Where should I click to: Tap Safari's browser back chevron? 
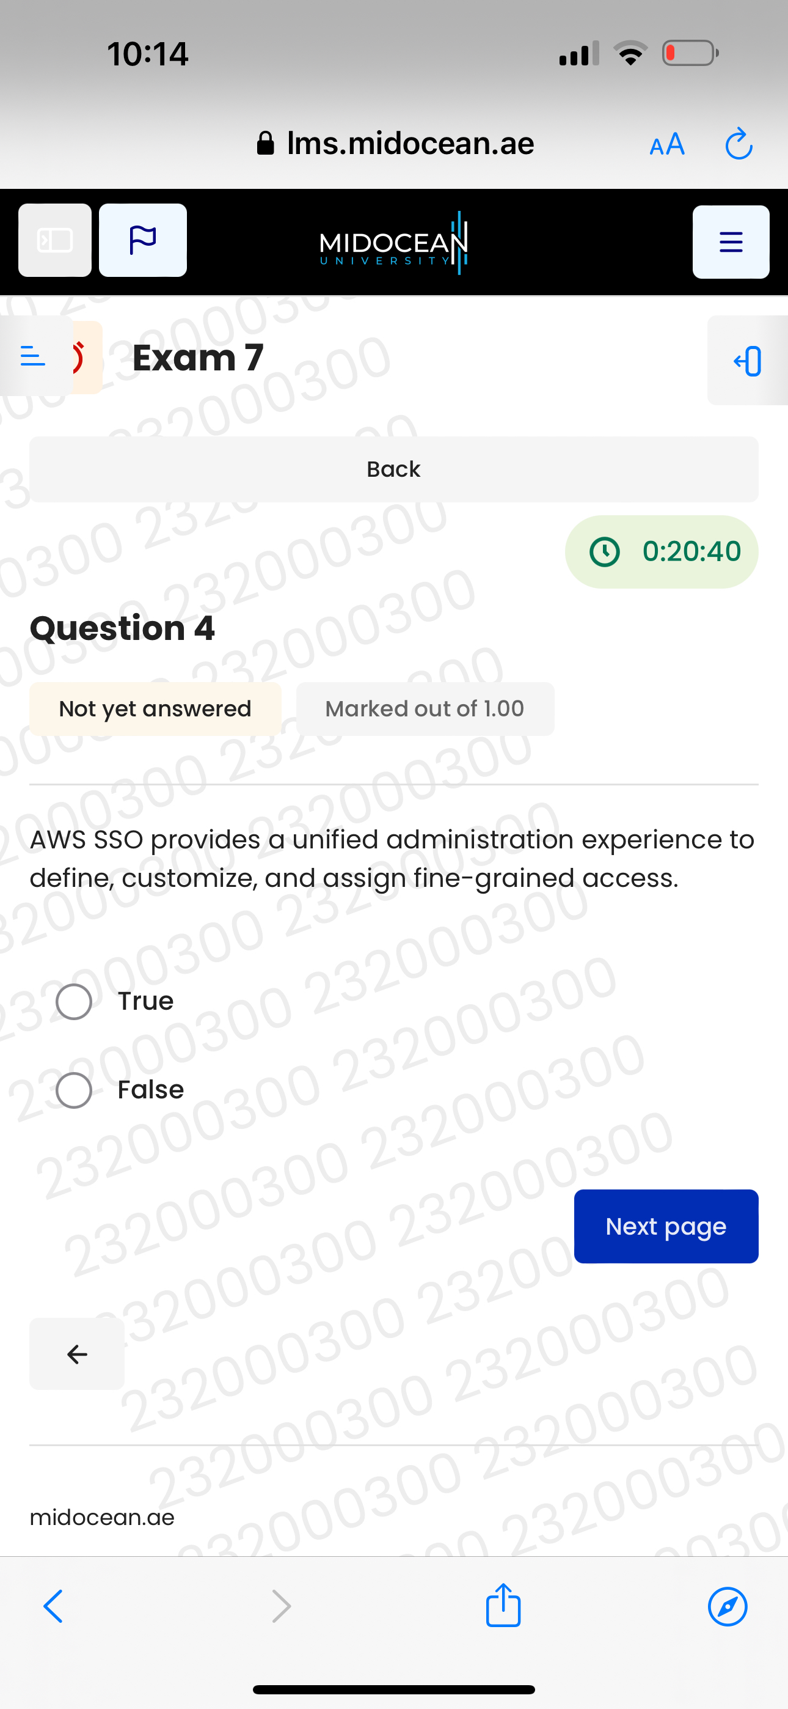53,1606
